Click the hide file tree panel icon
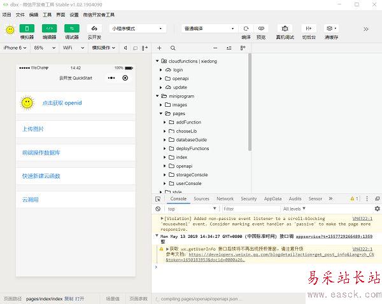The width and height of the screenshot is (382, 304). 243,48
